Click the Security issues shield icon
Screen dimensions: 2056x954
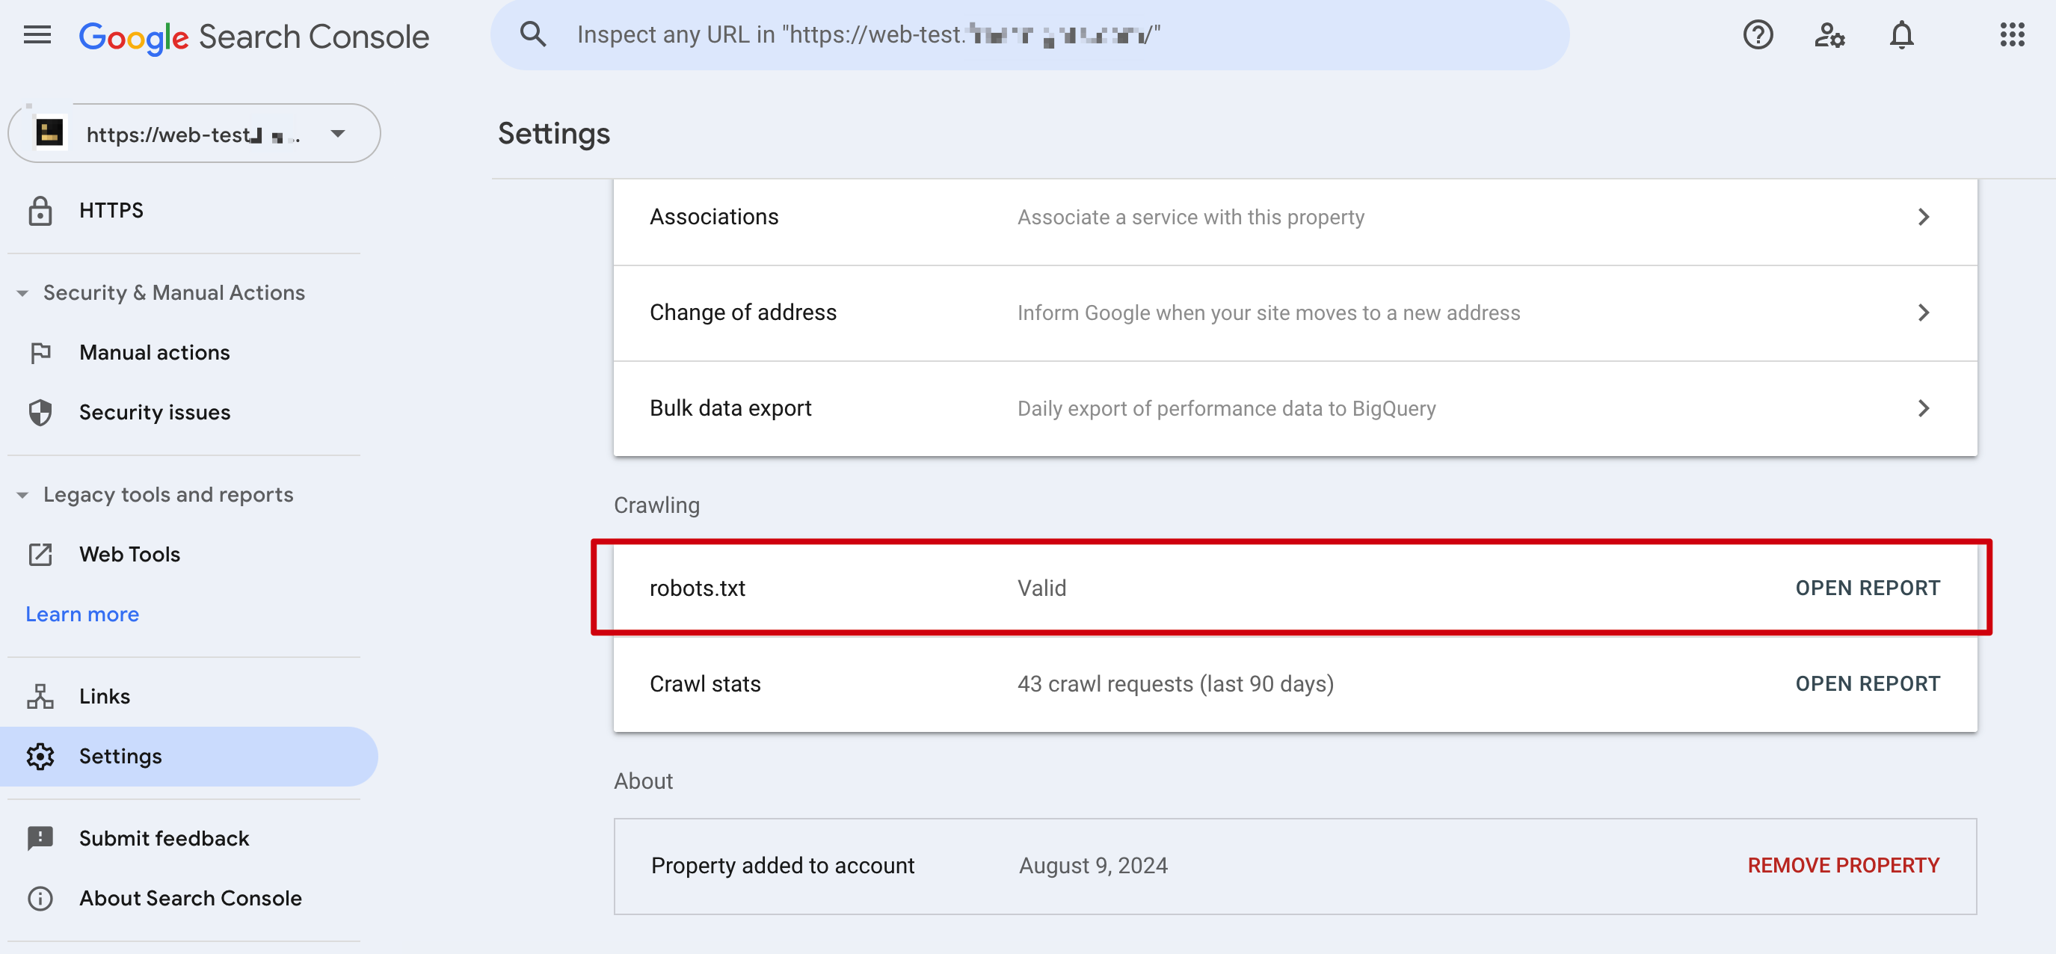(40, 413)
